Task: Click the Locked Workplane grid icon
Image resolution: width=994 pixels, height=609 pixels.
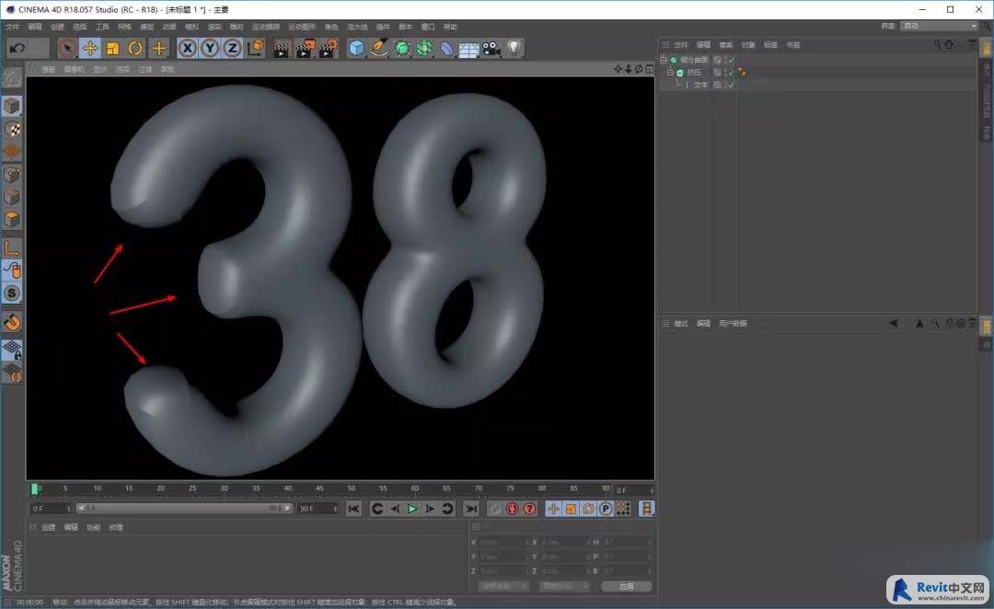Action: 12,350
